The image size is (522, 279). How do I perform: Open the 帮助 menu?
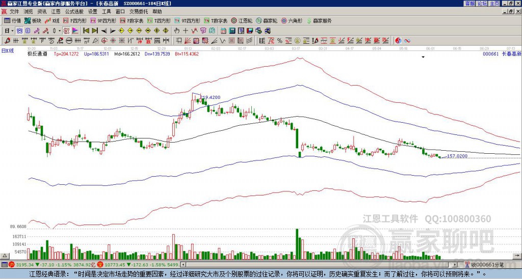pyautogui.click(x=157, y=12)
